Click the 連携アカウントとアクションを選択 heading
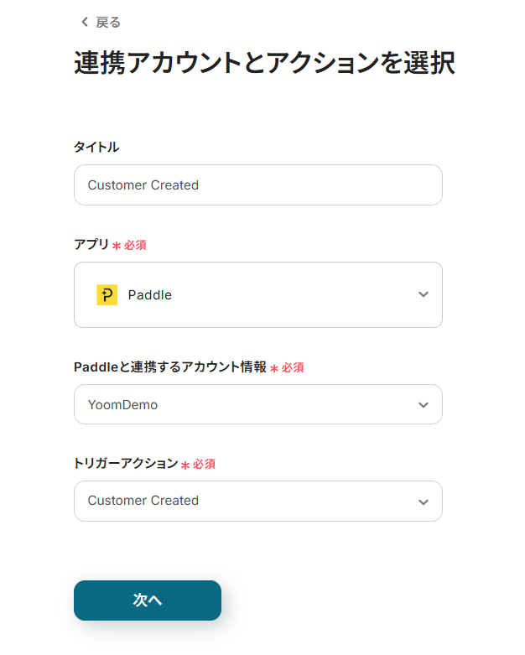525x655 pixels. tap(264, 64)
